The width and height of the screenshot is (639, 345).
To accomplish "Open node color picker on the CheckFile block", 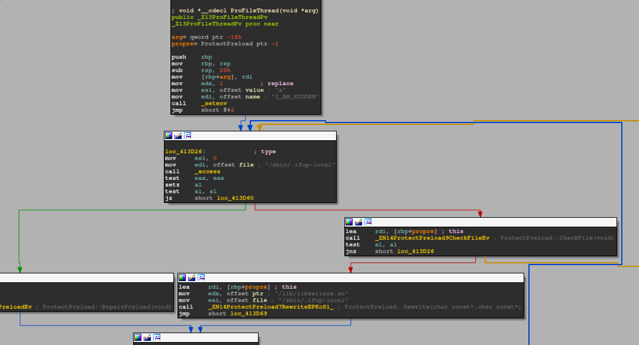I will pos(349,222).
